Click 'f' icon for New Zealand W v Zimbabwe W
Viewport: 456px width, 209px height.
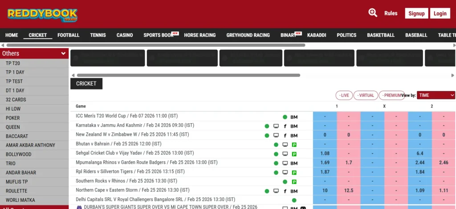click(285, 136)
